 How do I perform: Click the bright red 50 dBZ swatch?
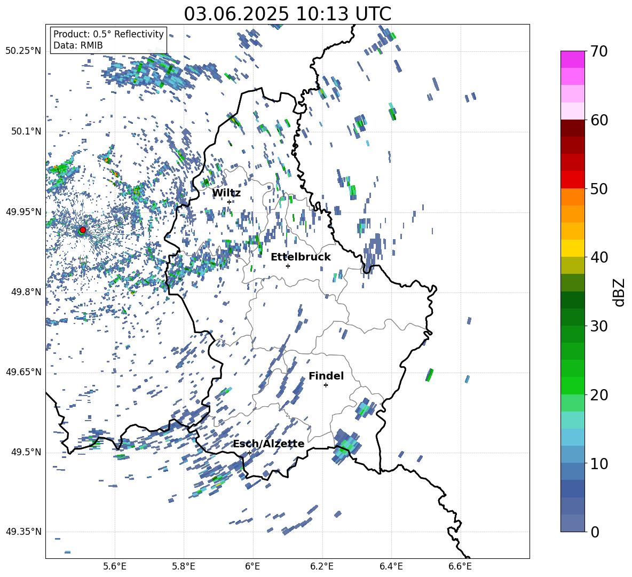(572, 180)
